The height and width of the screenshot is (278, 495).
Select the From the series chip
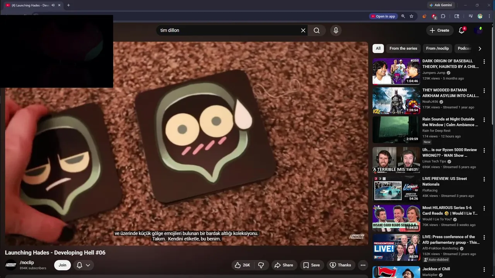[403, 48]
